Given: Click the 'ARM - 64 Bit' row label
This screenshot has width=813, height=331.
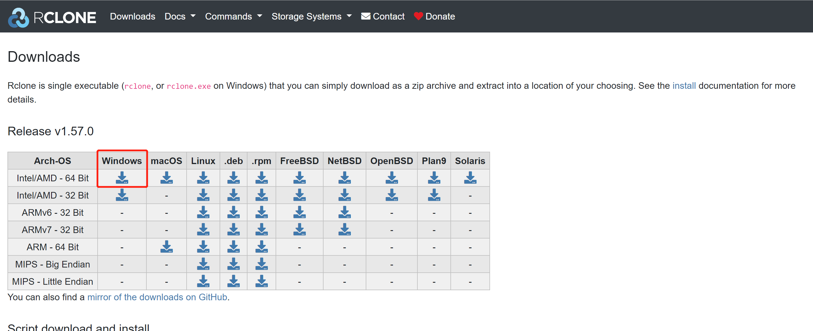Looking at the screenshot, I should click(52, 247).
